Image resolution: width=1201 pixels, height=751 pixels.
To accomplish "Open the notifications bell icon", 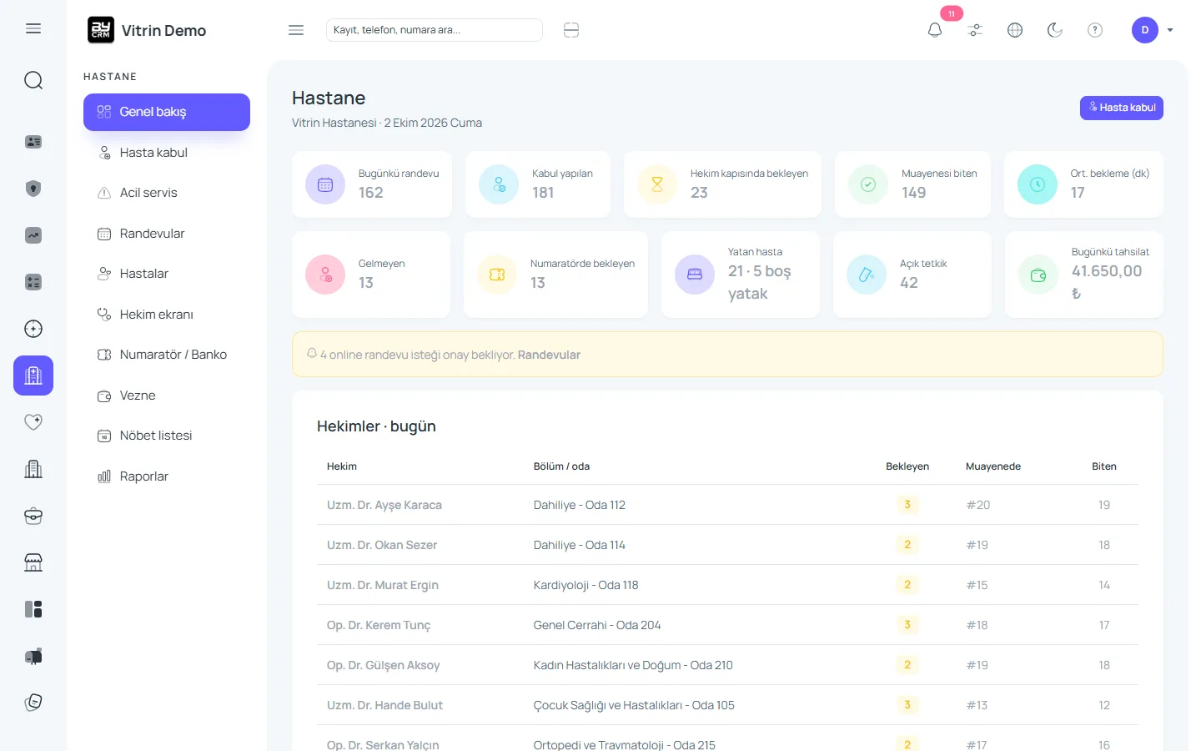I will 935,30.
